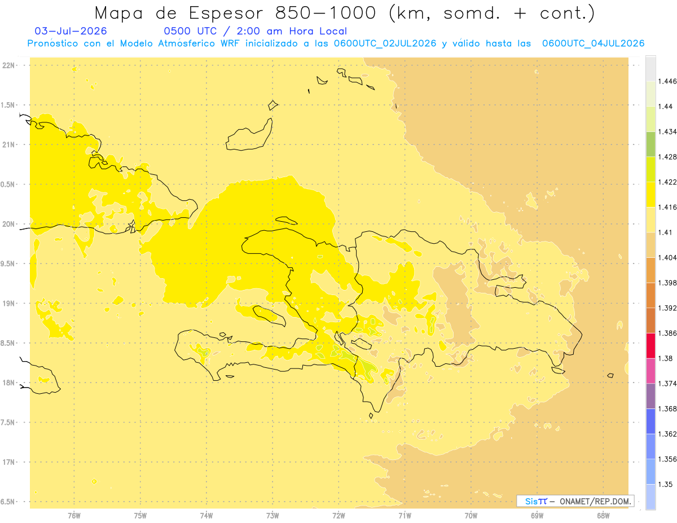
Task: Click the colorbar value '1.392'
Action: coord(669,308)
